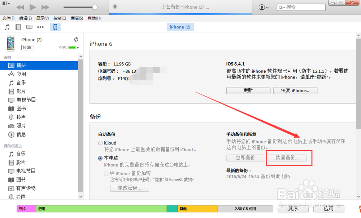This screenshot has width=361, height=218.
Task: Adjust the volume slider knob
Action: tap(95, 7)
